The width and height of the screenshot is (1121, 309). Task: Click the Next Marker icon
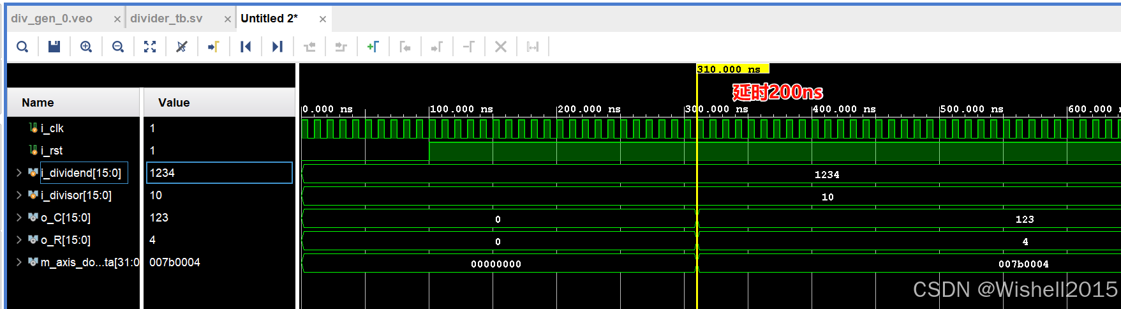[437, 47]
